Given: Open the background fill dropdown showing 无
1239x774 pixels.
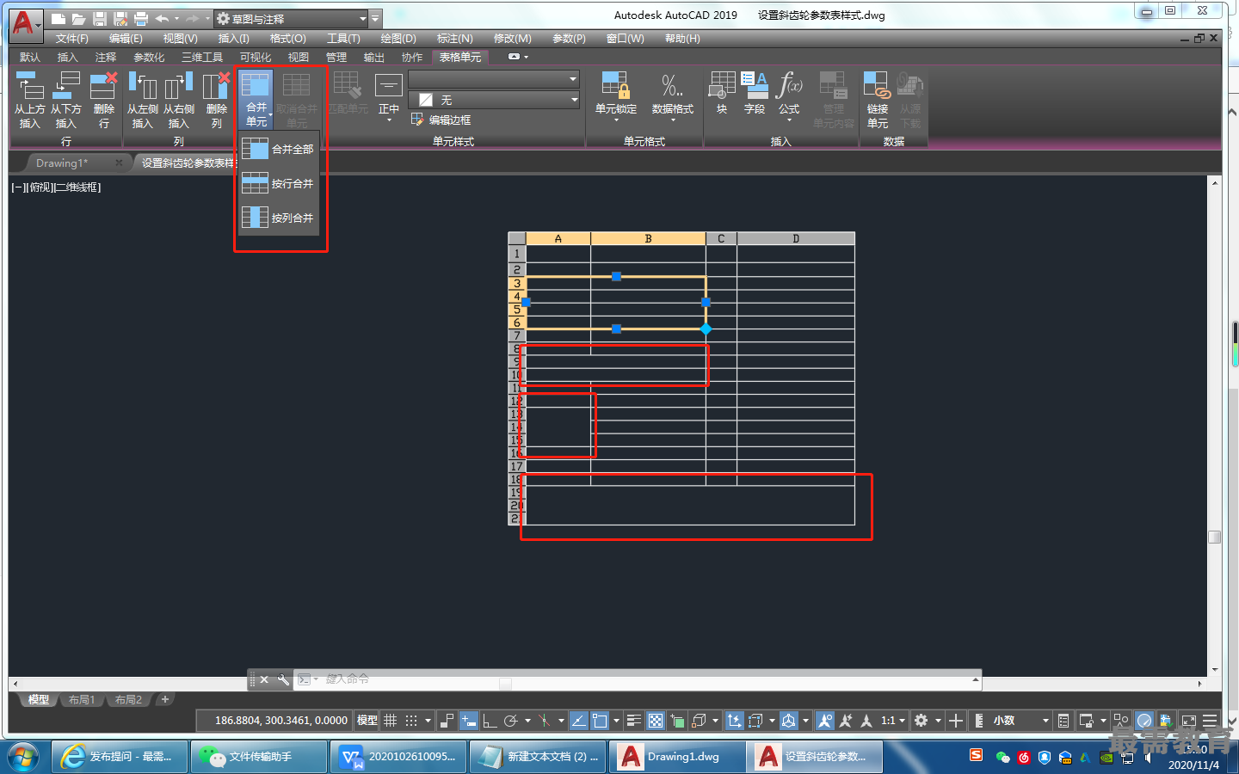Looking at the screenshot, I should (x=494, y=100).
